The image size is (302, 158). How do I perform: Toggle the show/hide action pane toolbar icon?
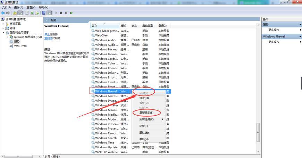click(x=49, y=13)
